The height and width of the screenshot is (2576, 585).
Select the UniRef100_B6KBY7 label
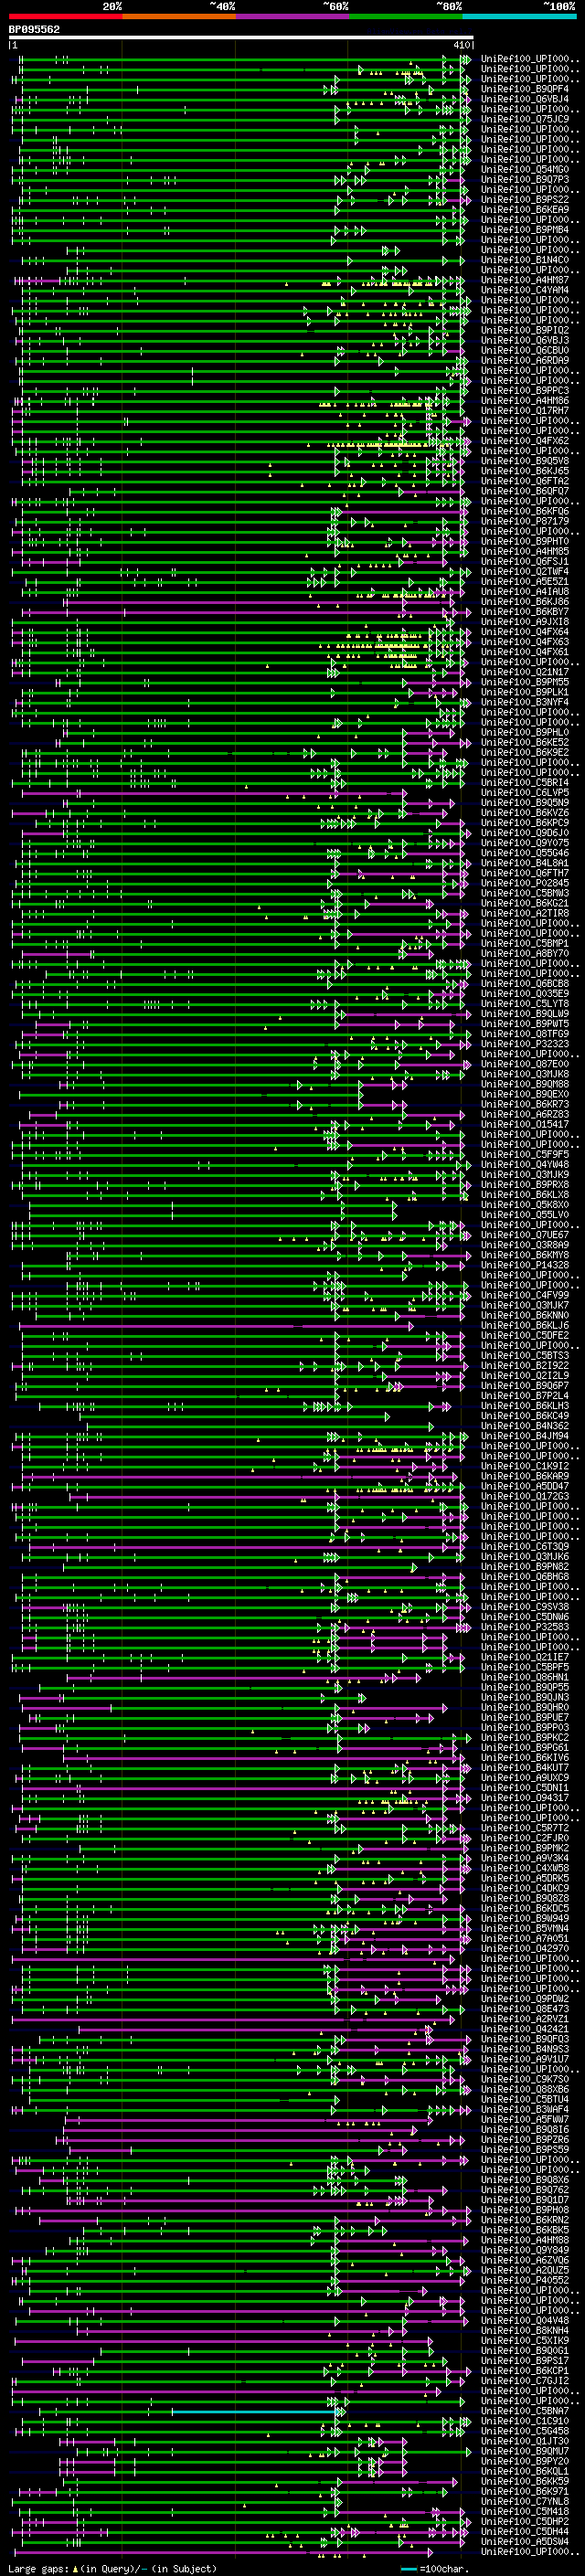(525, 612)
